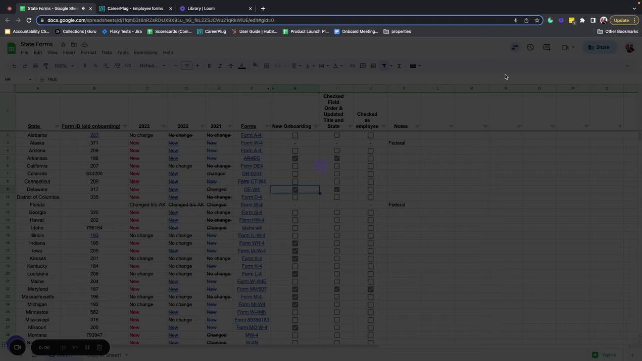Uncheck New Onboarding box for Indiana
Viewport: 642px width, 361px height.
point(295,243)
